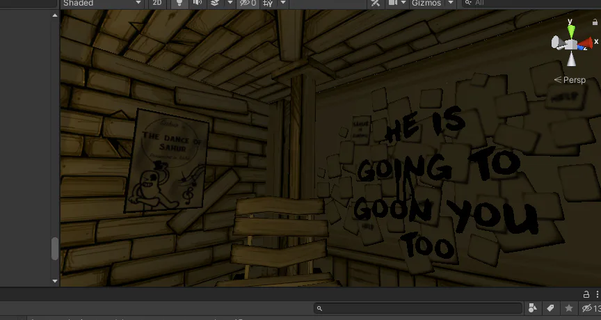Toggle the Persp projection label
This screenshot has width=601, height=320.
[570, 80]
